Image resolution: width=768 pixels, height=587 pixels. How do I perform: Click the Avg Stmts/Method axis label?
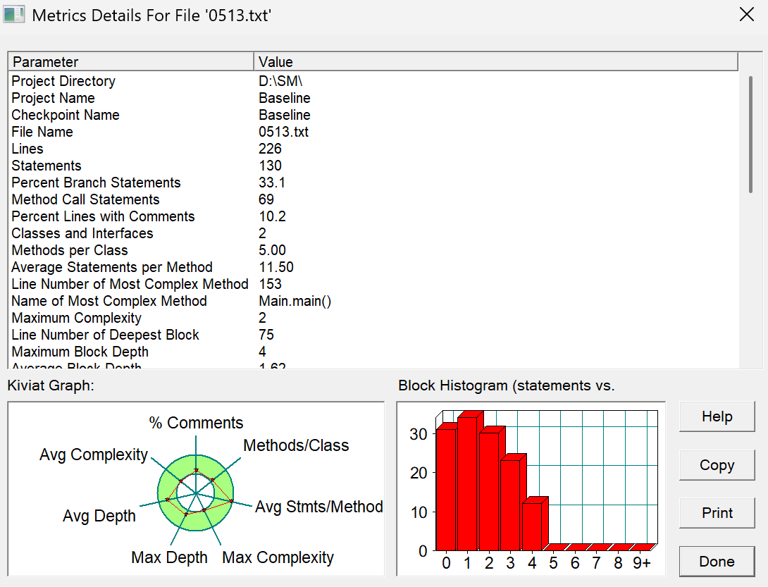319,507
